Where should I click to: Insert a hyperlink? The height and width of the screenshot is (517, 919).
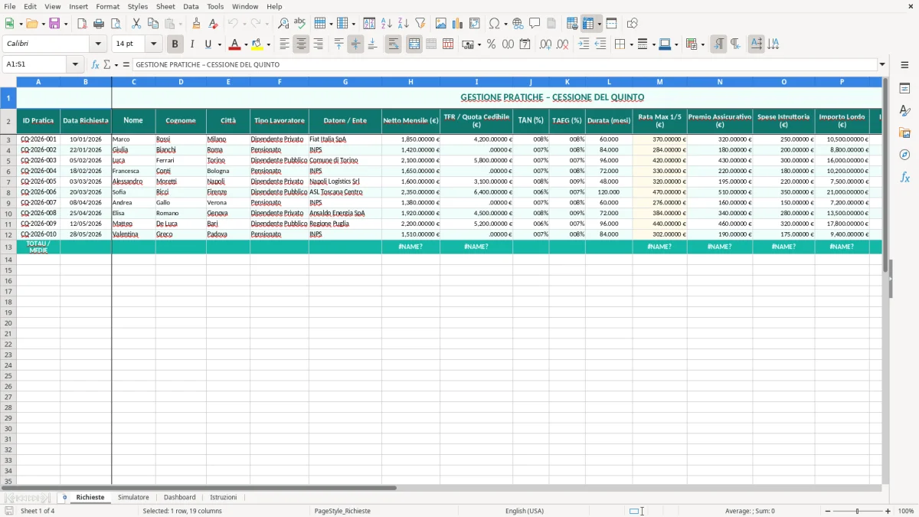point(518,24)
